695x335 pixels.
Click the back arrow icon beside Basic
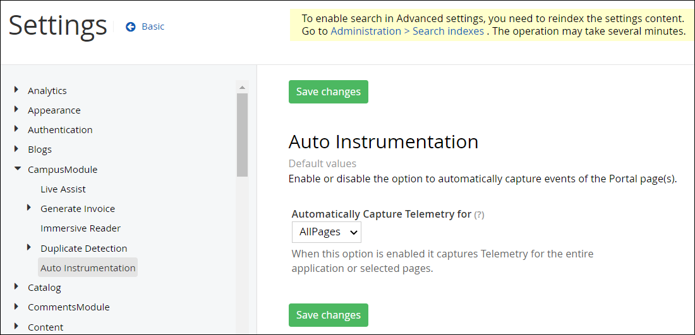pyautogui.click(x=131, y=26)
